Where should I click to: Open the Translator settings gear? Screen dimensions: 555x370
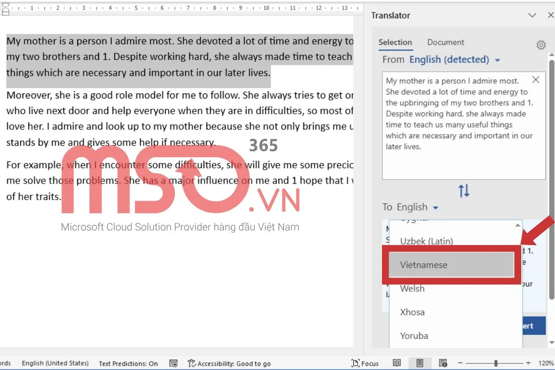coord(541,45)
